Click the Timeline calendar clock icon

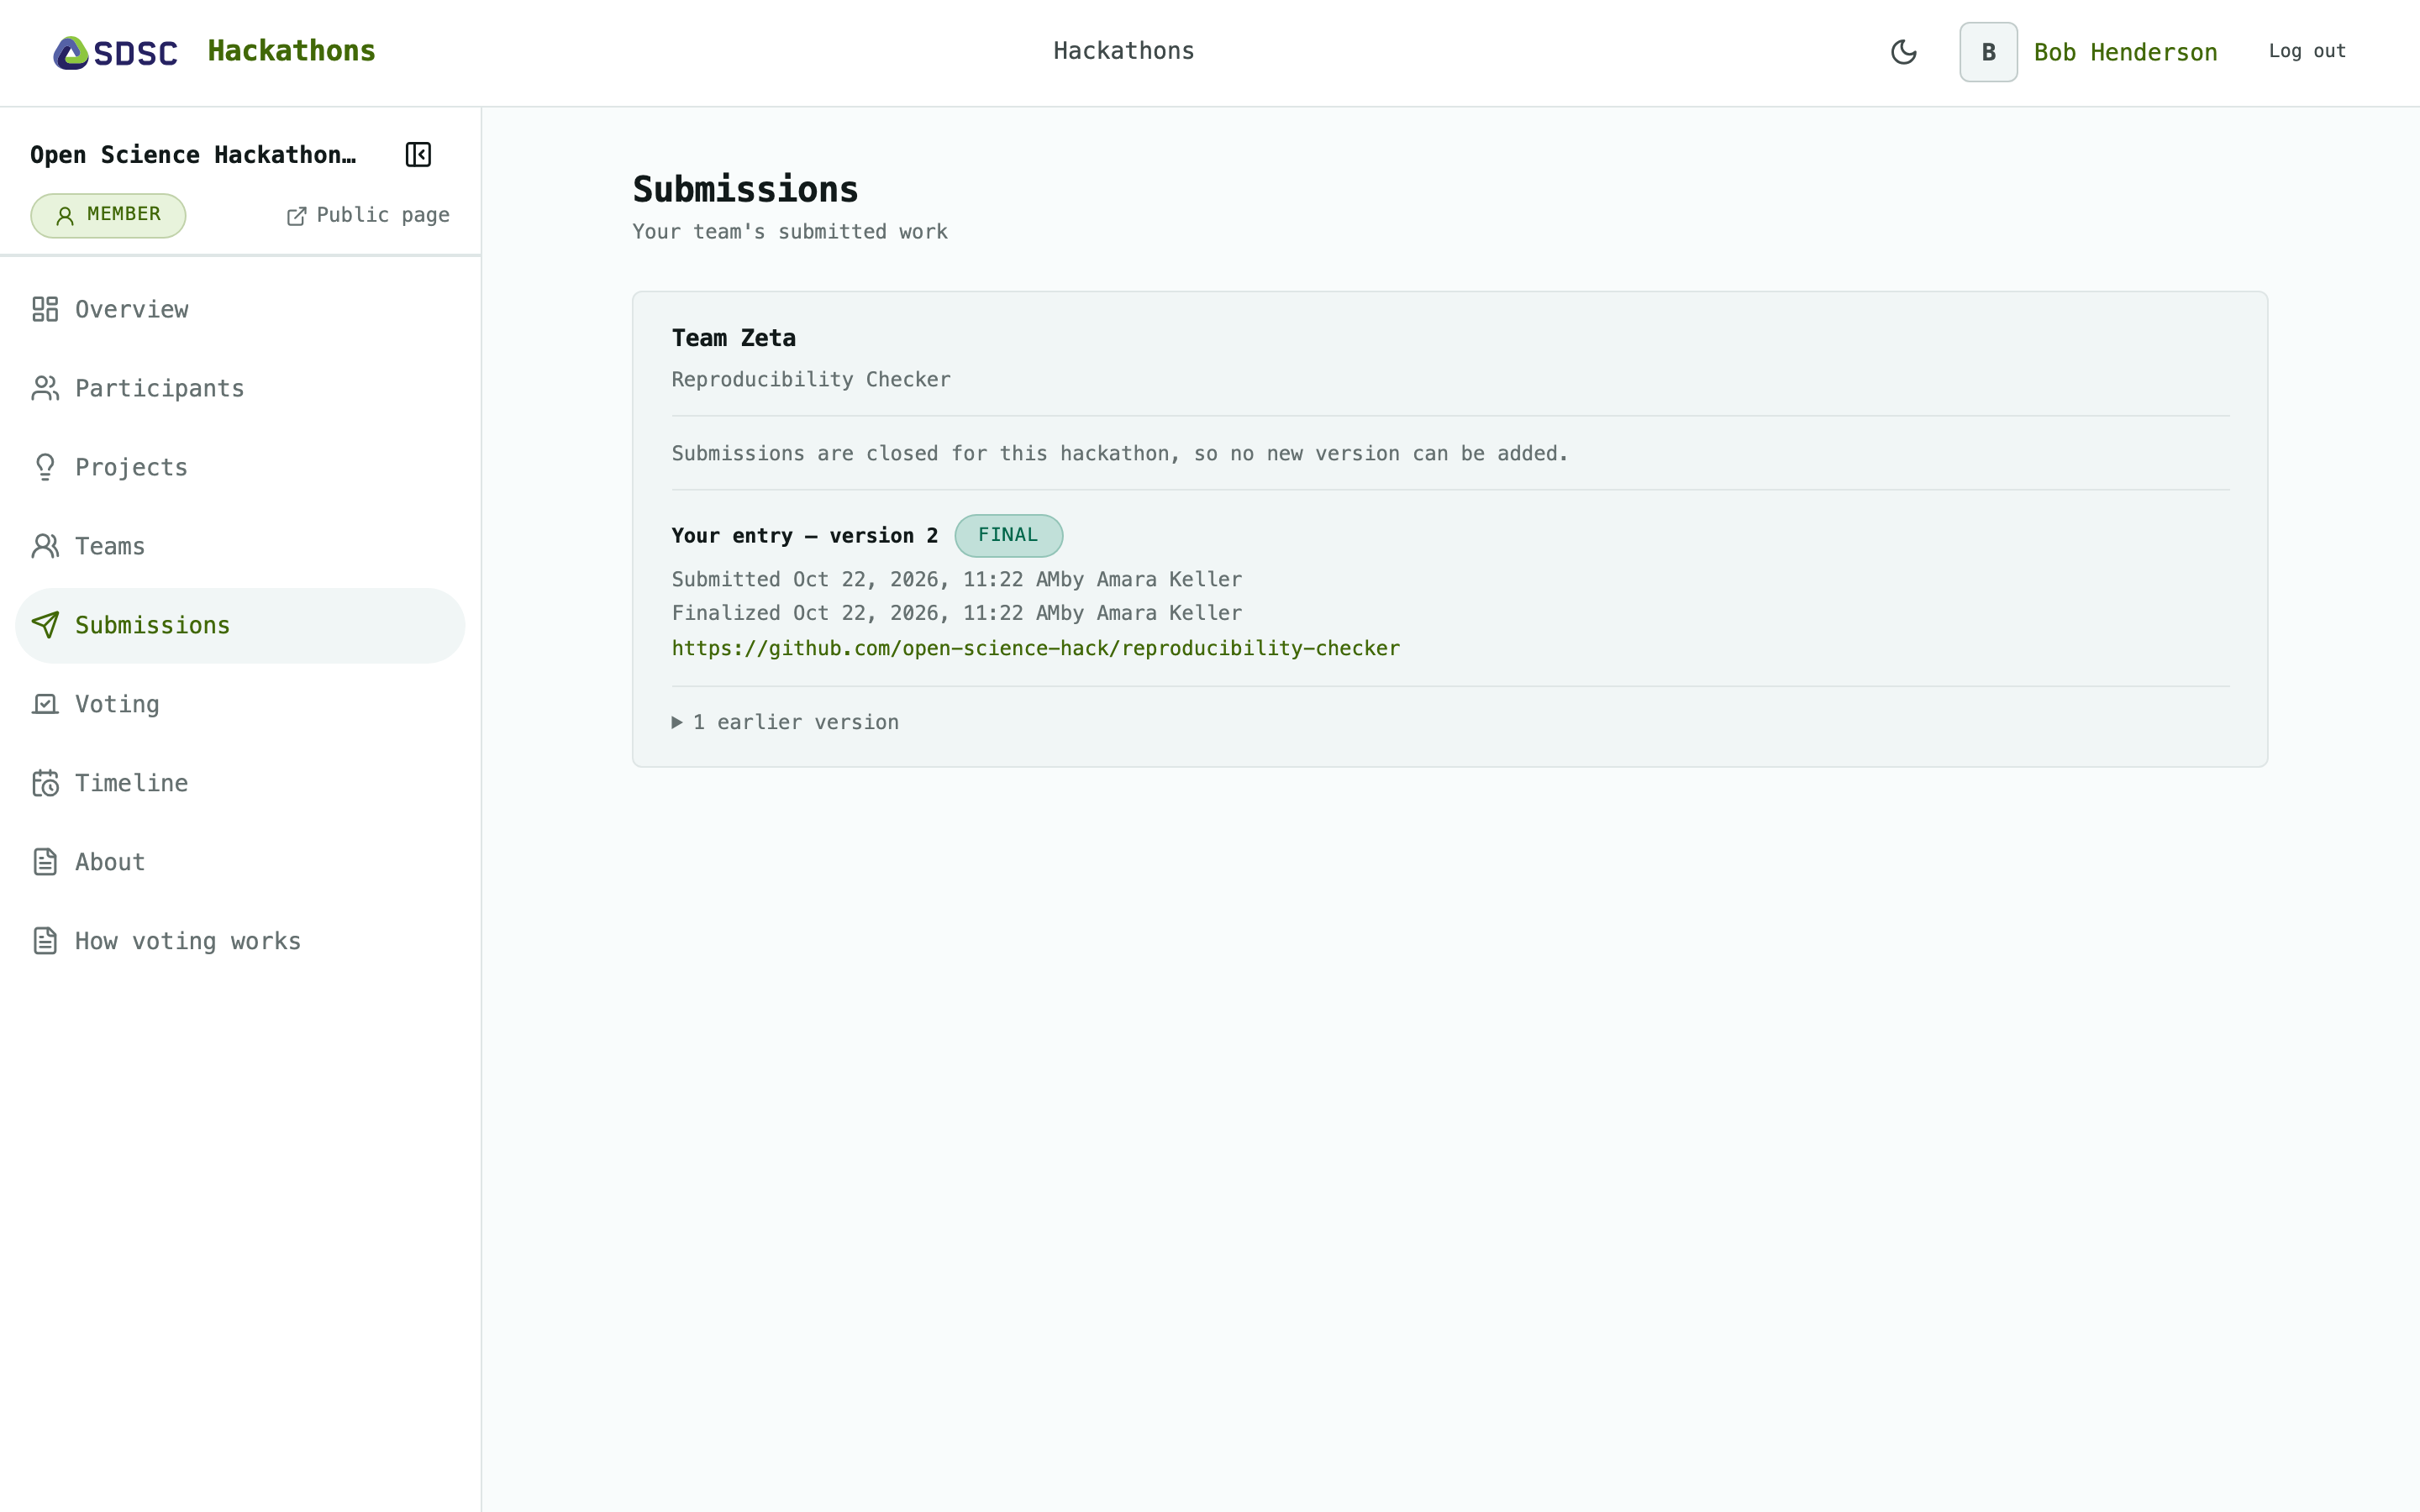(x=45, y=783)
